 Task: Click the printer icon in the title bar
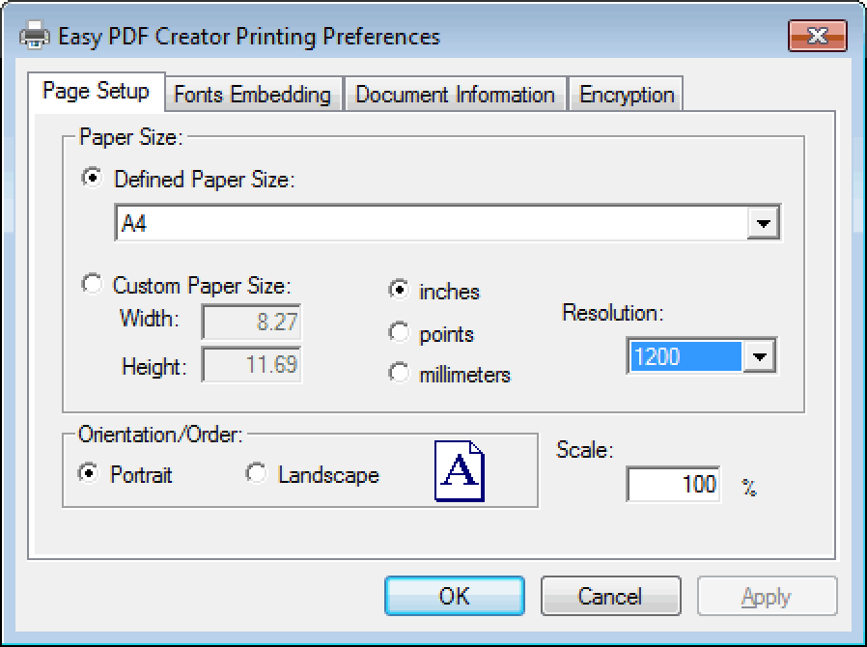point(35,36)
